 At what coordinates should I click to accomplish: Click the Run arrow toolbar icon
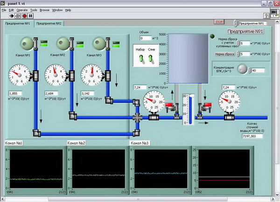[x=11, y=16]
